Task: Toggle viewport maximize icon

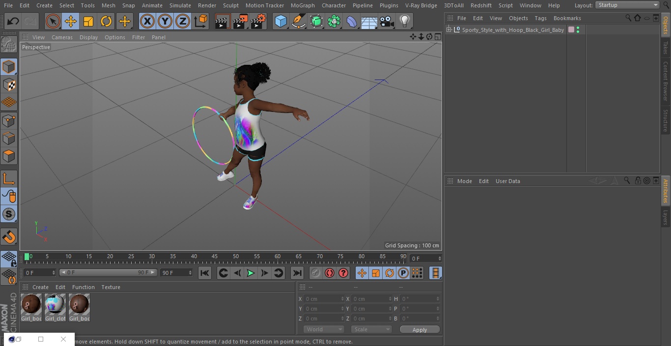Action: tap(438, 37)
